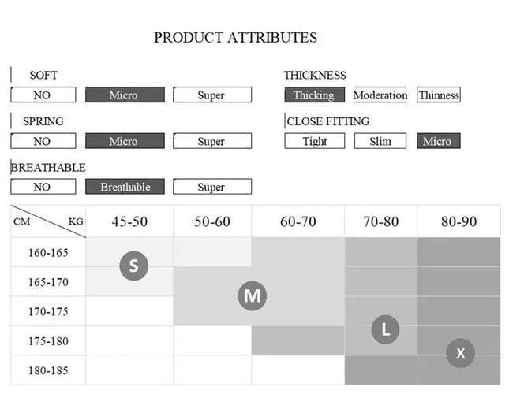Click the M size circle badge
The image size is (509, 405).
click(x=252, y=295)
